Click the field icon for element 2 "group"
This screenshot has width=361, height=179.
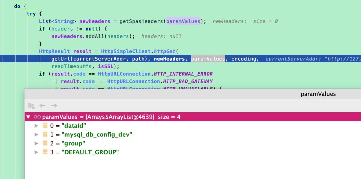pyautogui.click(x=45, y=143)
